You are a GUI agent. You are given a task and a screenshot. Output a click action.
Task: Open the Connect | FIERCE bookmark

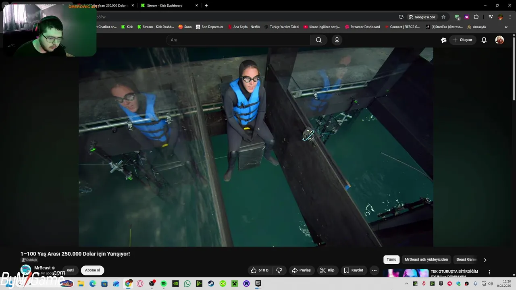click(x=402, y=27)
